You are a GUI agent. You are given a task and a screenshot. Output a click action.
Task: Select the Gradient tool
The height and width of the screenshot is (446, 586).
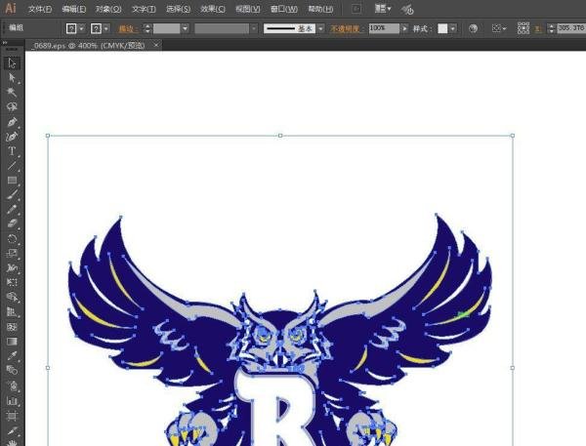(12, 342)
